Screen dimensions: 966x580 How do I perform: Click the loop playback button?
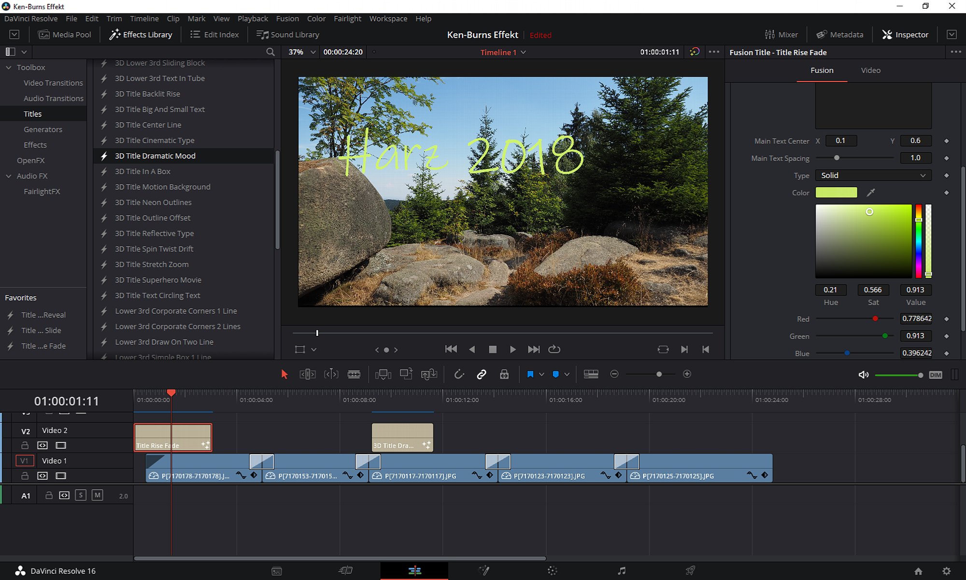coord(554,349)
